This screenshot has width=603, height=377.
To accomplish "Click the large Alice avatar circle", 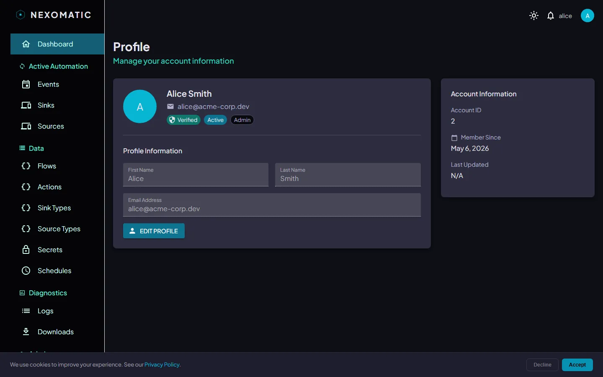I will 140,106.
